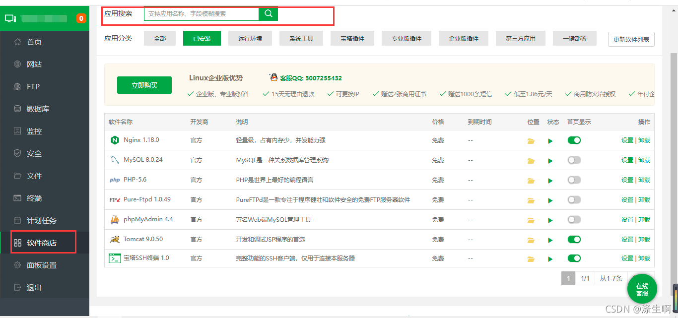Click the 更新软件列表 button

(631, 39)
